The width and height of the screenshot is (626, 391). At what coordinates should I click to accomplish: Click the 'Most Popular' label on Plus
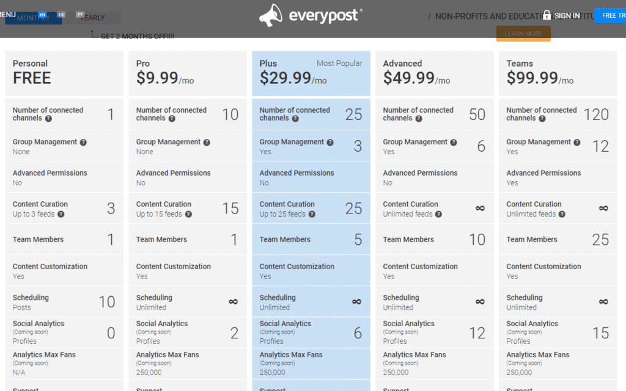339,63
